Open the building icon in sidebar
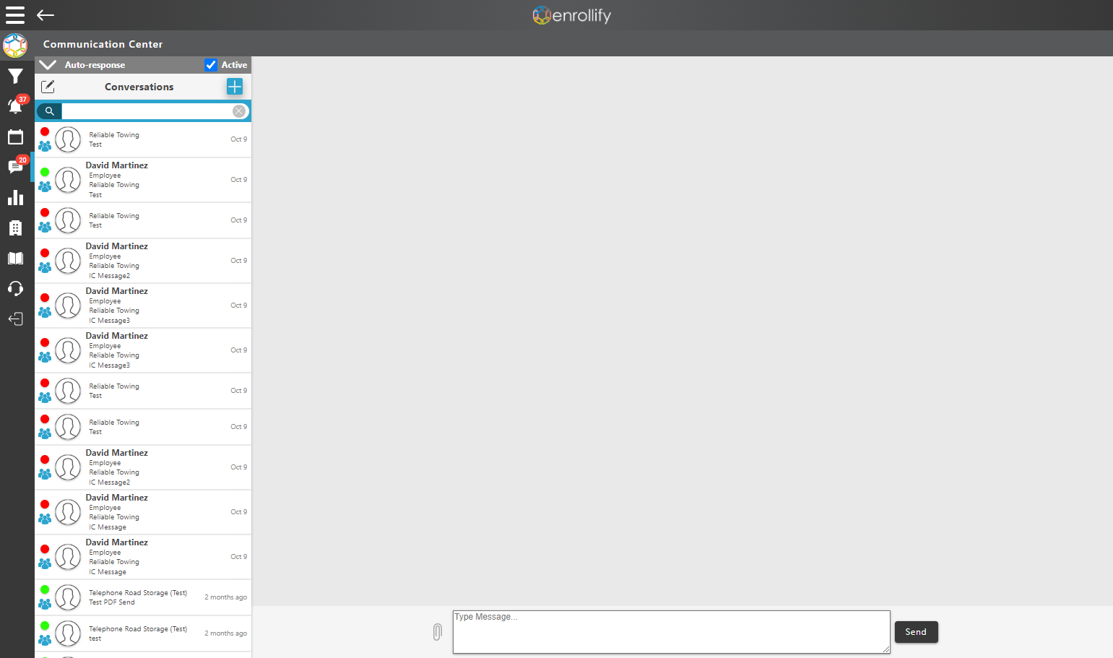 pyautogui.click(x=15, y=228)
